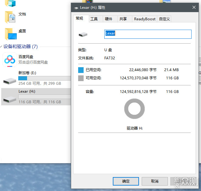The height and width of the screenshot is (191, 201).
Task: Click the 'Lexar (H:) 属性' title text
Action: [92, 8]
